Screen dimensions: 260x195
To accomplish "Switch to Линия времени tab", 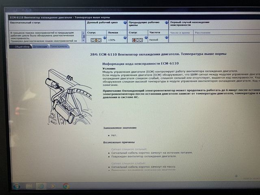I will [58, 47].
